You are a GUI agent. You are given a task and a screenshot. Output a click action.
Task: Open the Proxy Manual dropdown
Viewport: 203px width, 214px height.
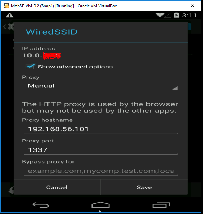pyautogui.click(x=101, y=86)
